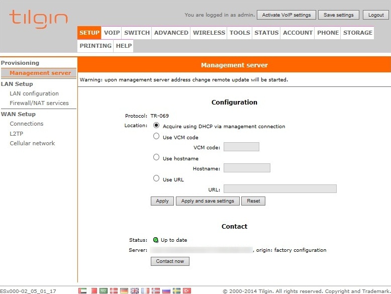The image size is (391, 294).
Task: Click firmware version ESx000-02_05_01_17
Action: [28, 291]
